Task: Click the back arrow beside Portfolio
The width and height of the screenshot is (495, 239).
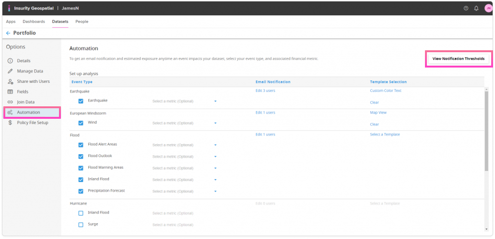Action: pos(8,33)
